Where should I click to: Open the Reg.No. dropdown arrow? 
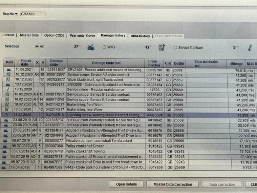click(x=16, y=14)
